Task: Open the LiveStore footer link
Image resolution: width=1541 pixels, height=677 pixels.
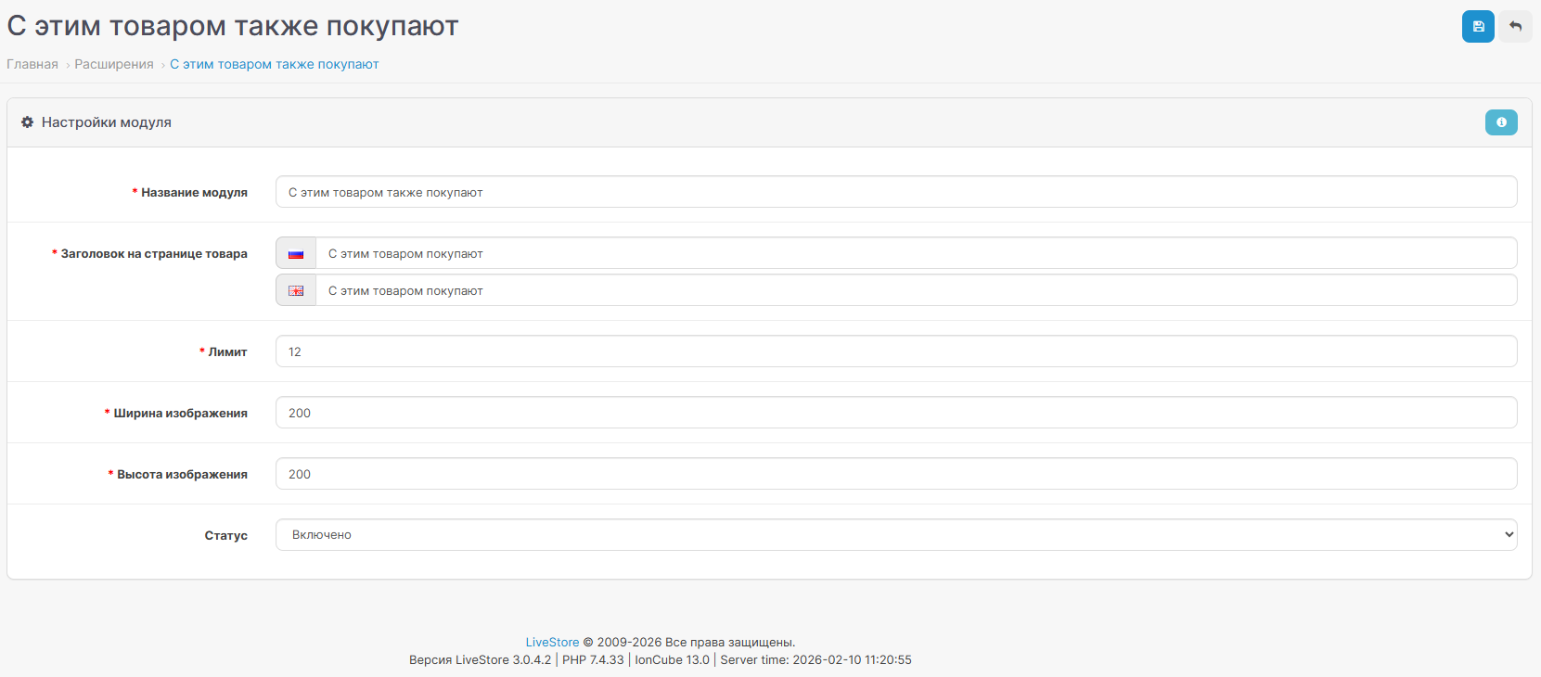Action: click(x=552, y=642)
